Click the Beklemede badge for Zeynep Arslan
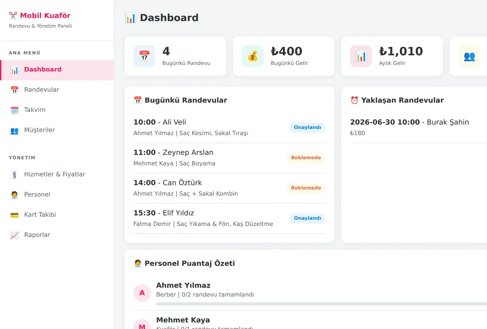 tap(306, 158)
